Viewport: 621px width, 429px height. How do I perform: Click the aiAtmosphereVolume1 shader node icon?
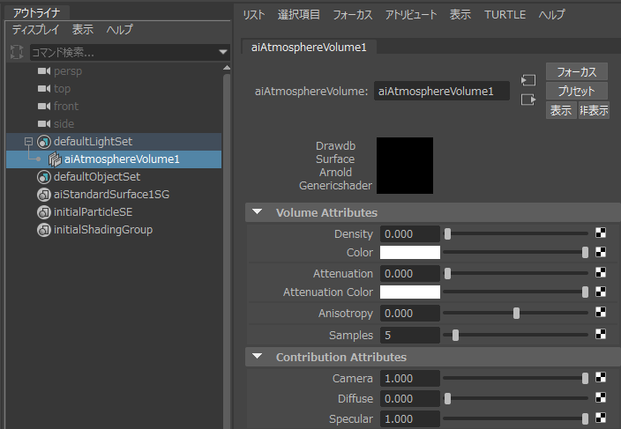[x=55, y=159]
